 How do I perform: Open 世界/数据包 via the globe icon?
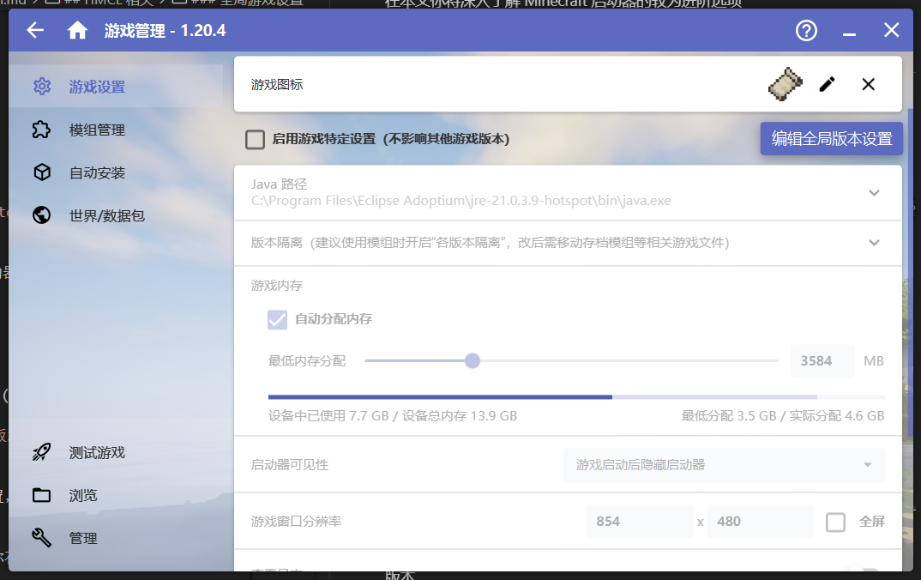click(41, 215)
